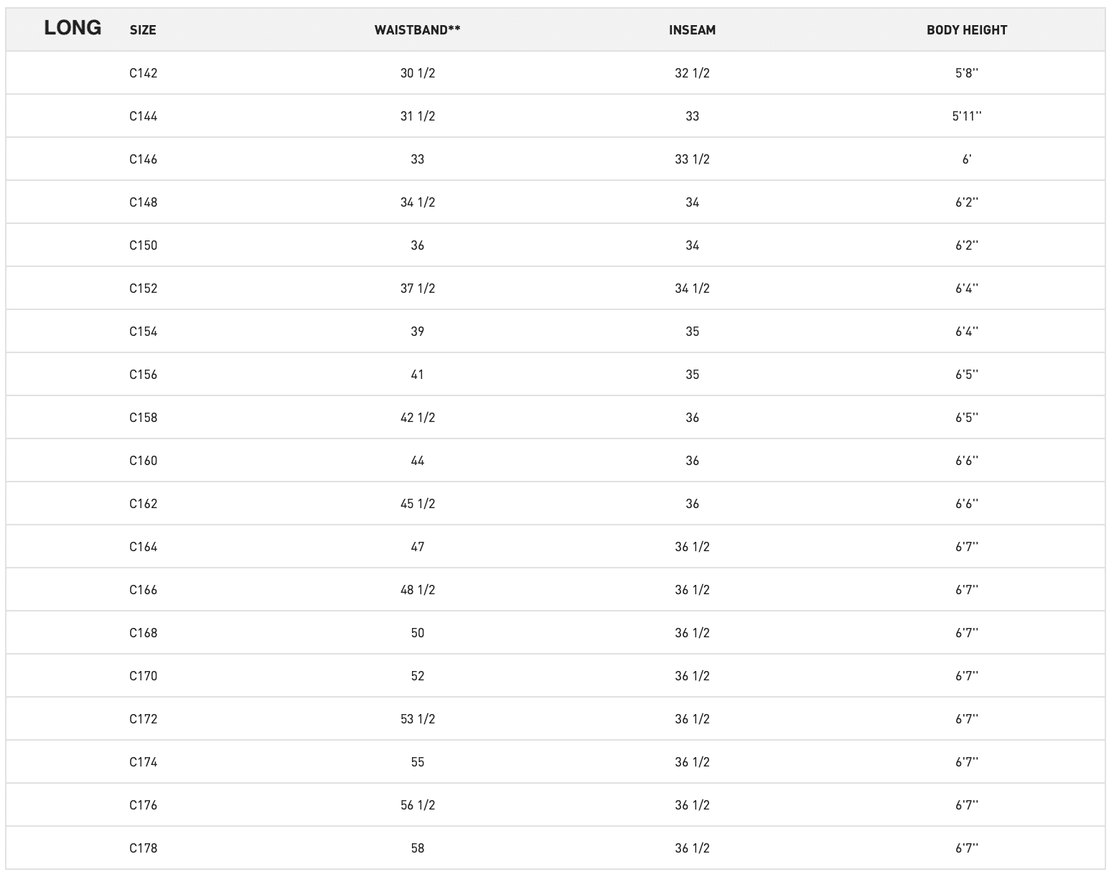Click the INSEAM column header
1114x877 pixels.
pyautogui.click(x=692, y=30)
